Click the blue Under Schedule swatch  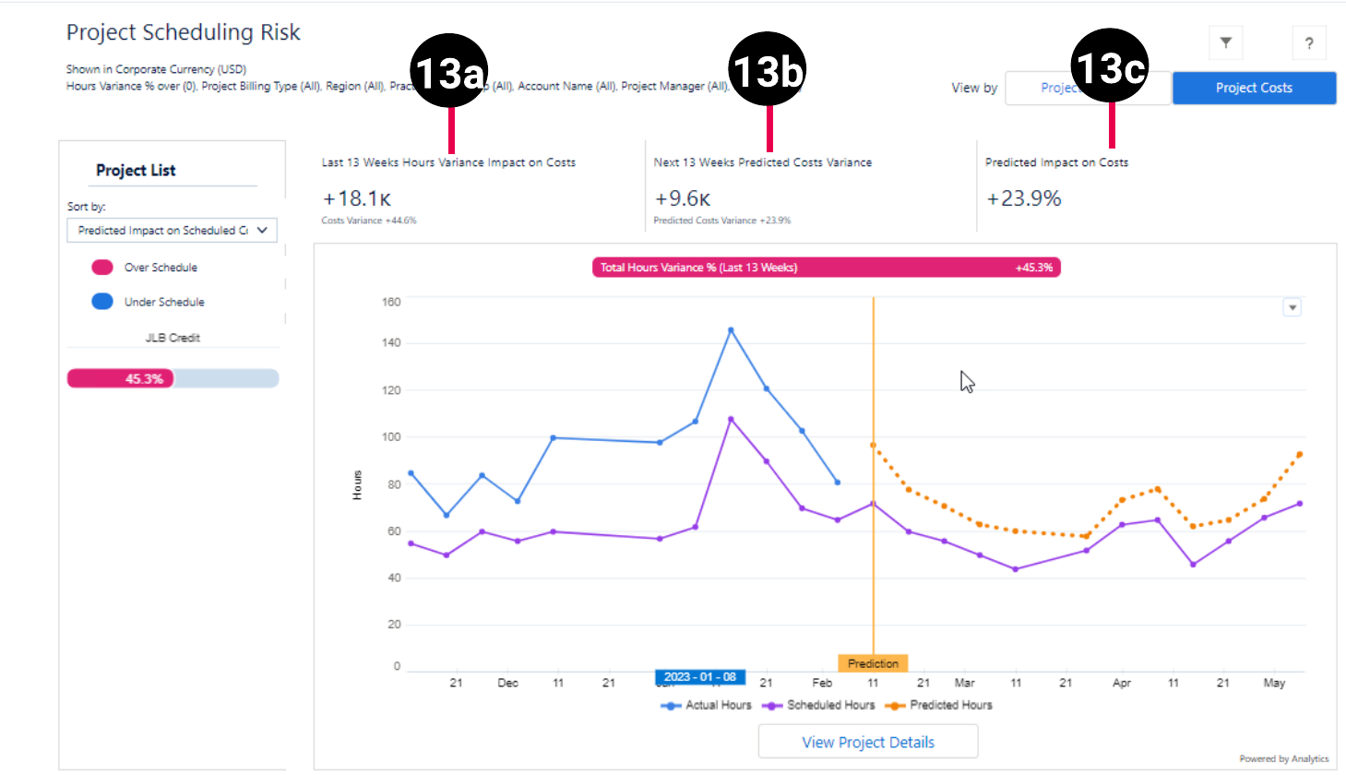[102, 302]
